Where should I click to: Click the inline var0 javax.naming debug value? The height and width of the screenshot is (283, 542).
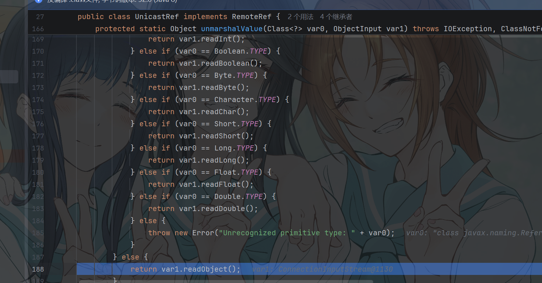(474, 233)
